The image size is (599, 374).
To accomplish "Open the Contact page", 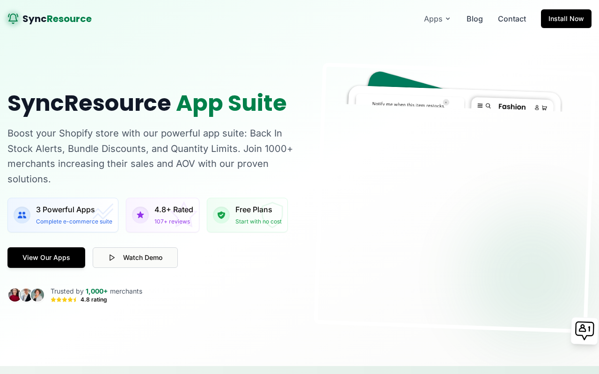I will (x=512, y=19).
